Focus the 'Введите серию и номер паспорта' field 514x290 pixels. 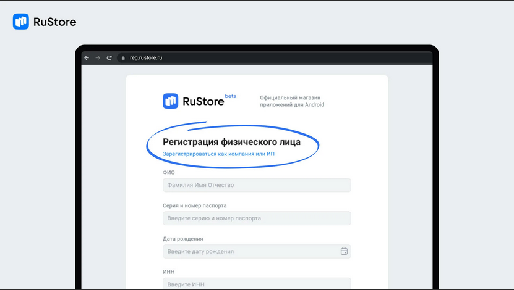click(x=257, y=218)
